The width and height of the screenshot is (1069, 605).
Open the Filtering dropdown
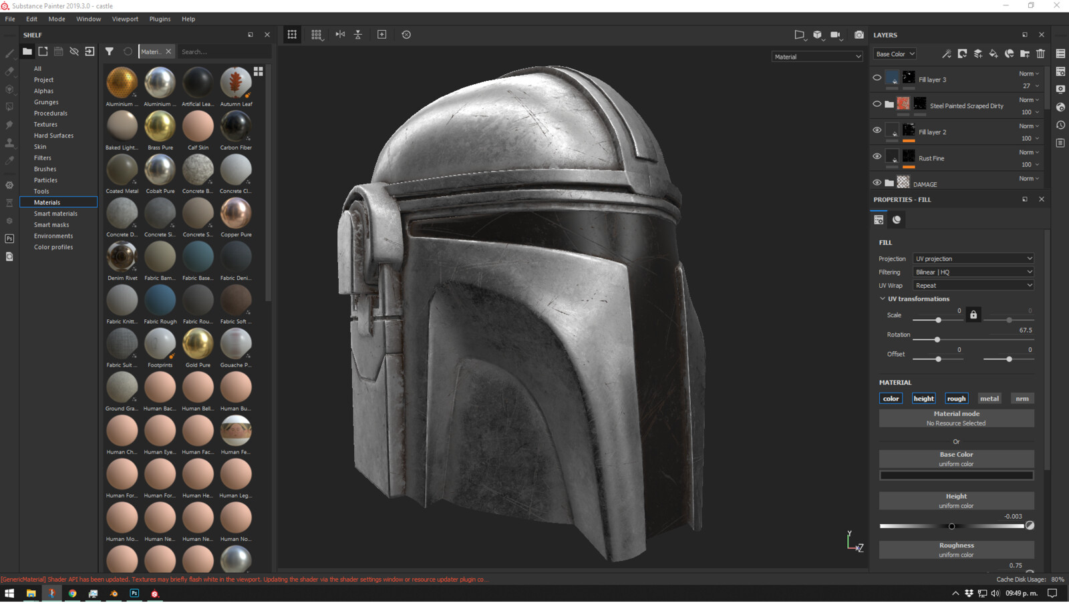pyautogui.click(x=973, y=272)
